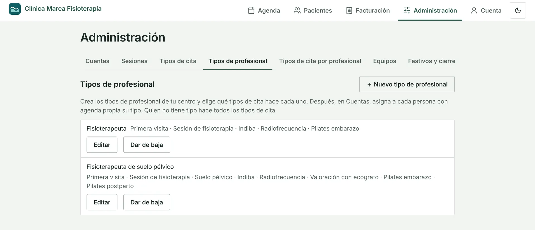Screen dimensions: 535x230
Task: Select Administración in the top navigation
Action: (430, 11)
